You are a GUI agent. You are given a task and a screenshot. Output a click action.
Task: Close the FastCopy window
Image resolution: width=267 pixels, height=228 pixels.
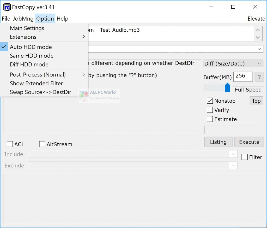click(x=255, y=7)
